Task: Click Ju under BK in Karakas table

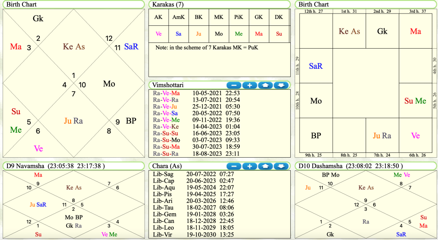Action: [199, 34]
